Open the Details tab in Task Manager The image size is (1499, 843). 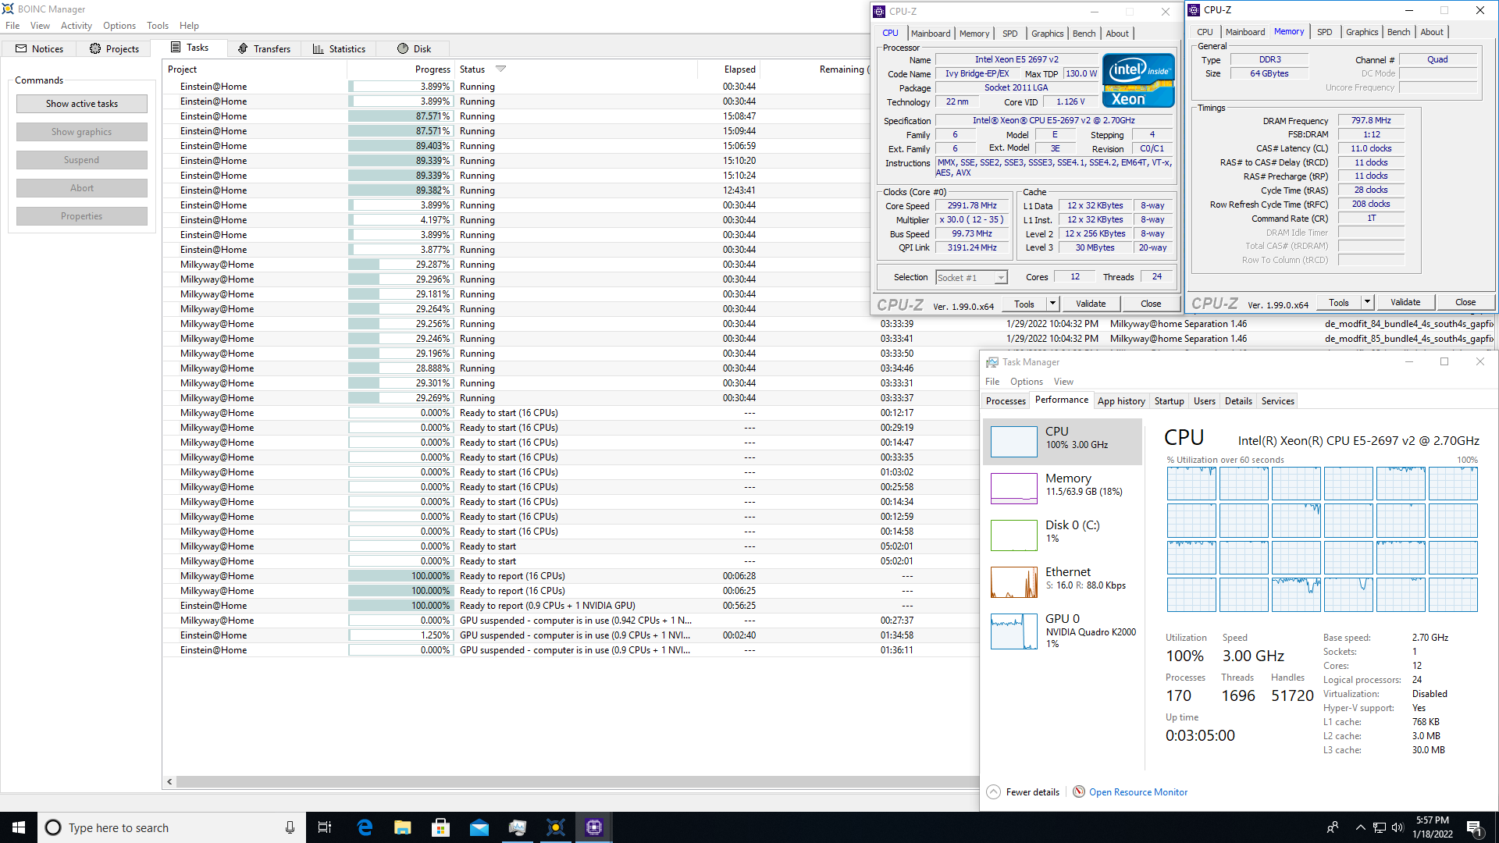[x=1238, y=401]
